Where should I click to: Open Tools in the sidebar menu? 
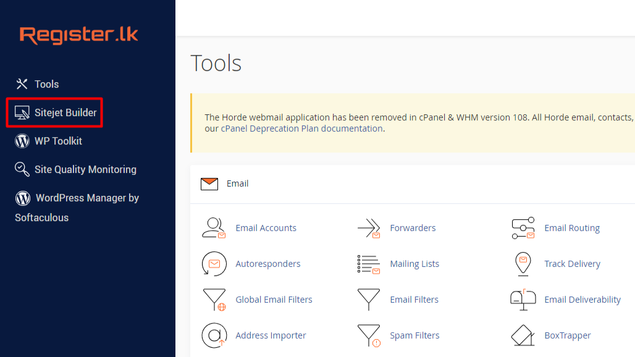[46, 84]
